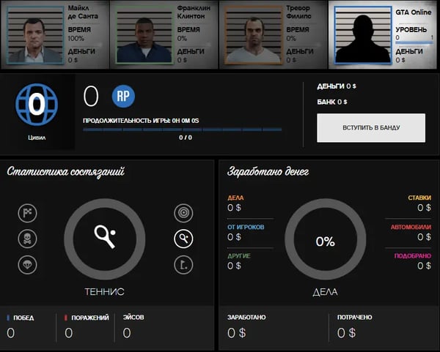Select the golf flag icon
The height and width of the screenshot is (352, 440).
(x=183, y=264)
